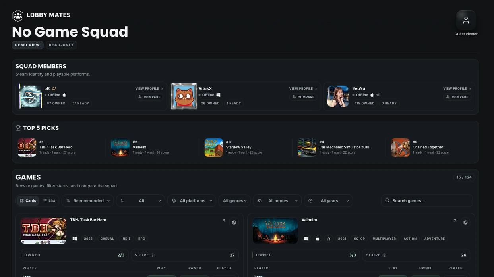Click the Steam icon on TBH: Task Bar Hero card
Viewport: 494px width, 277px height.
click(x=234, y=222)
